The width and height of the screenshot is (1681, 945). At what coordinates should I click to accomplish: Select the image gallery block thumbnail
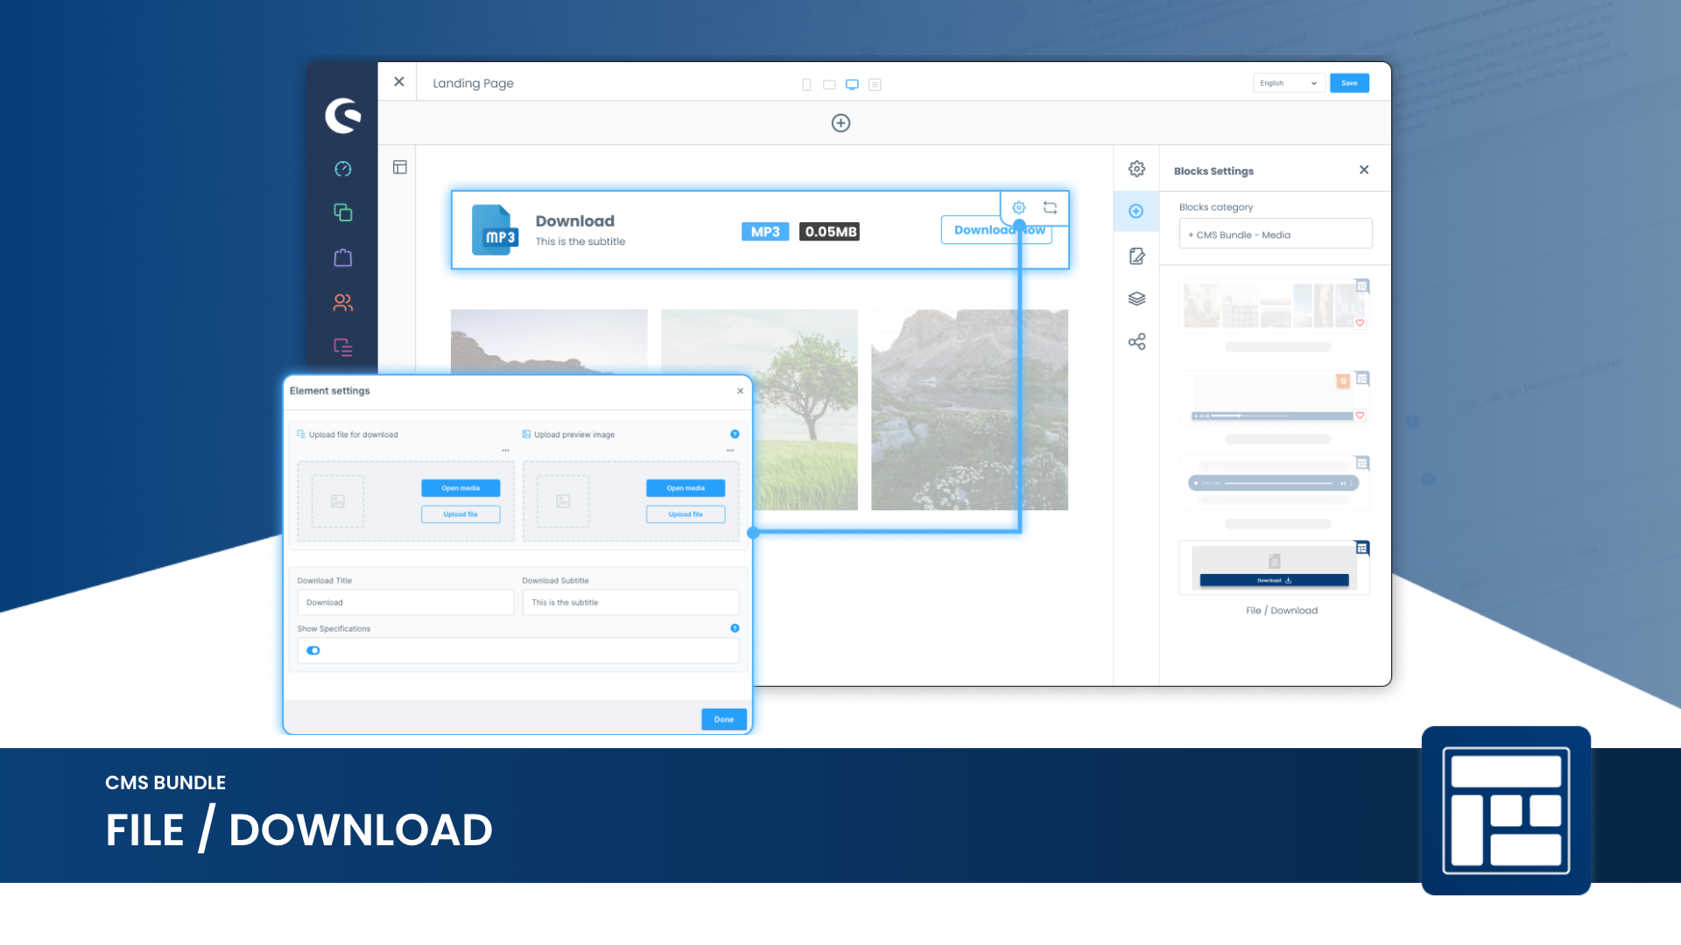(1274, 305)
